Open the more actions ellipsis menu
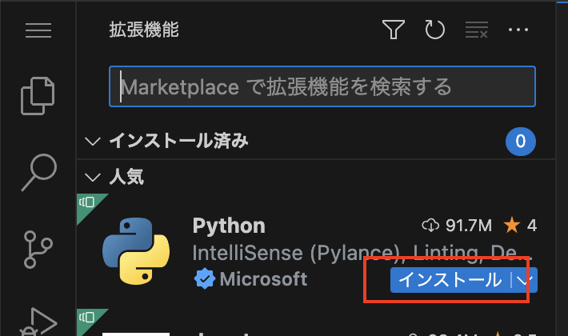 (518, 30)
